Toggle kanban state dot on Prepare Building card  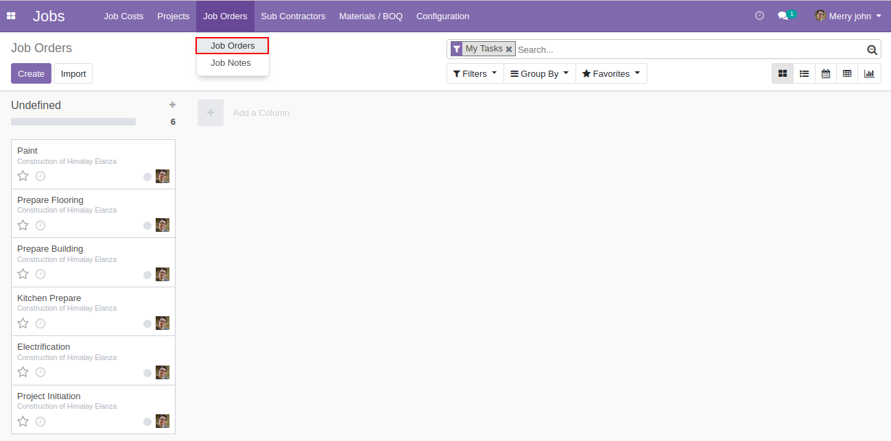click(x=147, y=275)
